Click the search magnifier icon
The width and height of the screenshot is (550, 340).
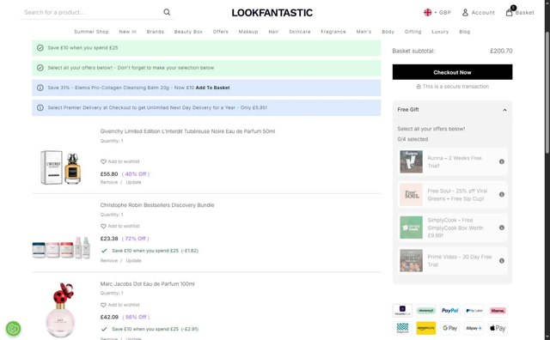tap(167, 12)
